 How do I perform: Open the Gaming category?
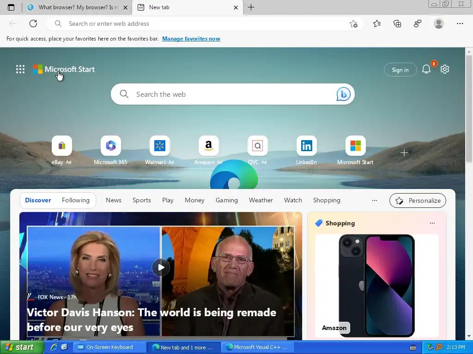click(226, 200)
